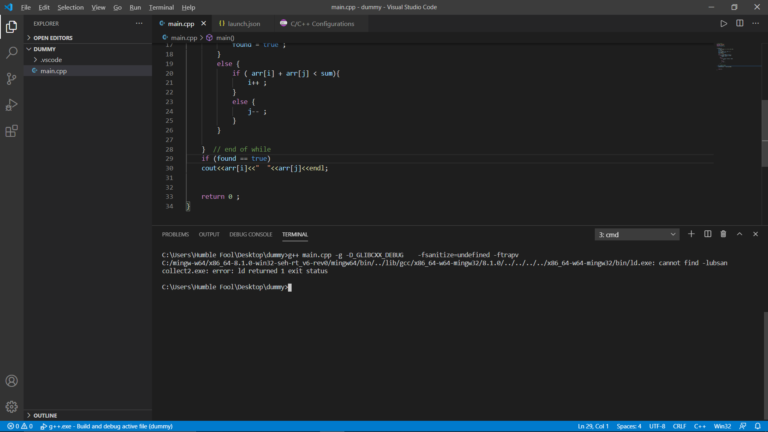Split the terminal panel

[x=707, y=234]
